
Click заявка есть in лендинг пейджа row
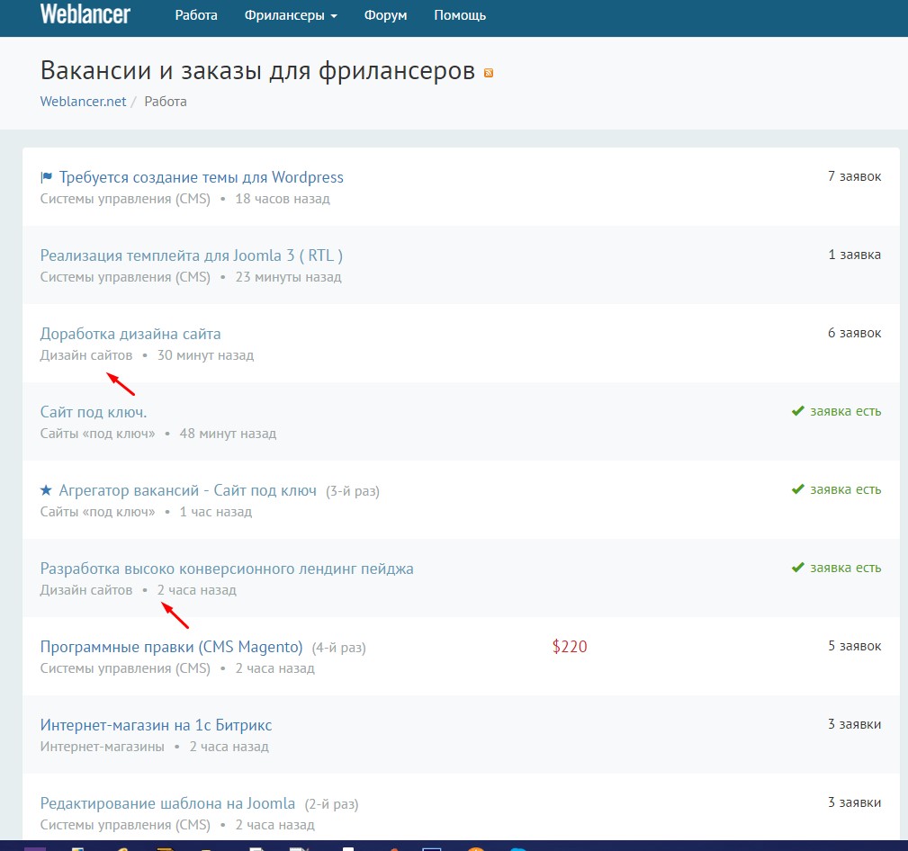(x=846, y=568)
